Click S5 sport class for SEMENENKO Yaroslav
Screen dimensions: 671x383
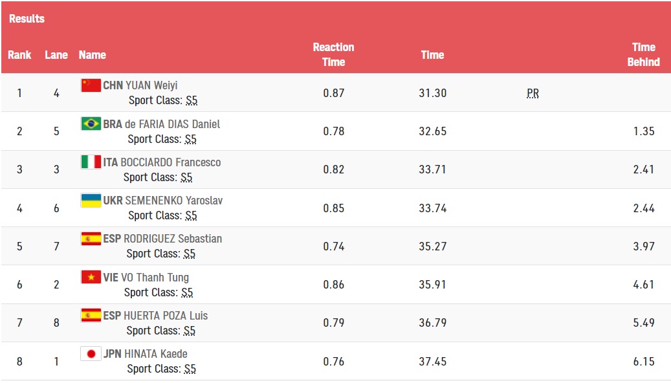pyautogui.click(x=192, y=215)
